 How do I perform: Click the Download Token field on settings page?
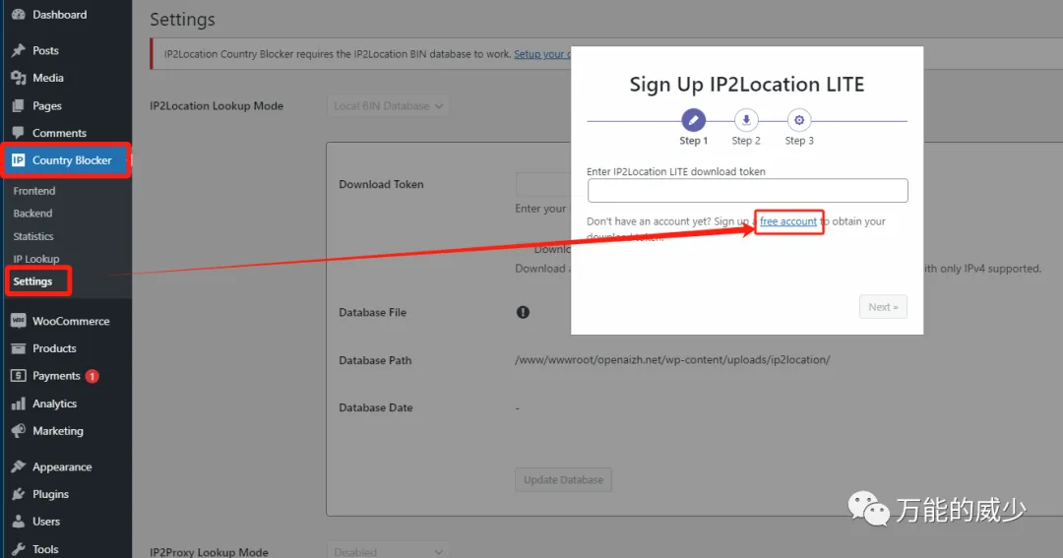pos(543,184)
